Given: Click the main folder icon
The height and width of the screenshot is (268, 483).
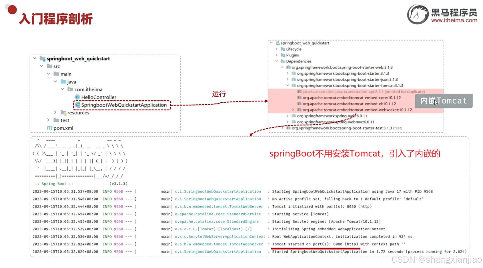Looking at the screenshot, I should pos(56,74).
